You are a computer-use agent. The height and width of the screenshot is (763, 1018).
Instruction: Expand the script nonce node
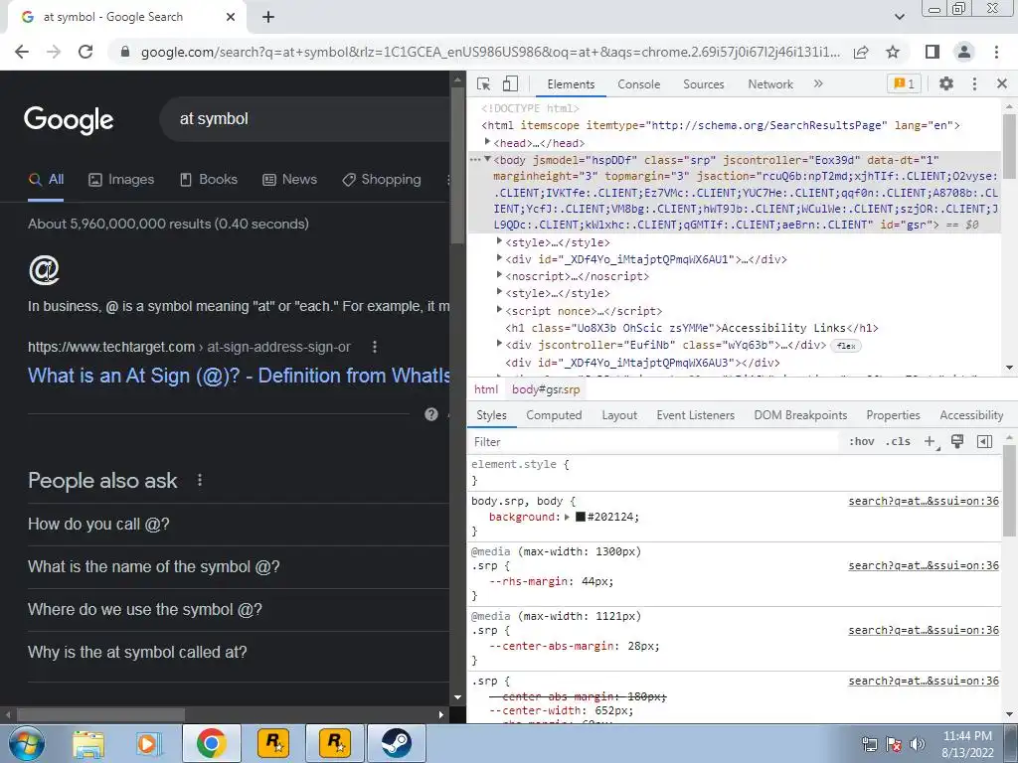click(499, 310)
